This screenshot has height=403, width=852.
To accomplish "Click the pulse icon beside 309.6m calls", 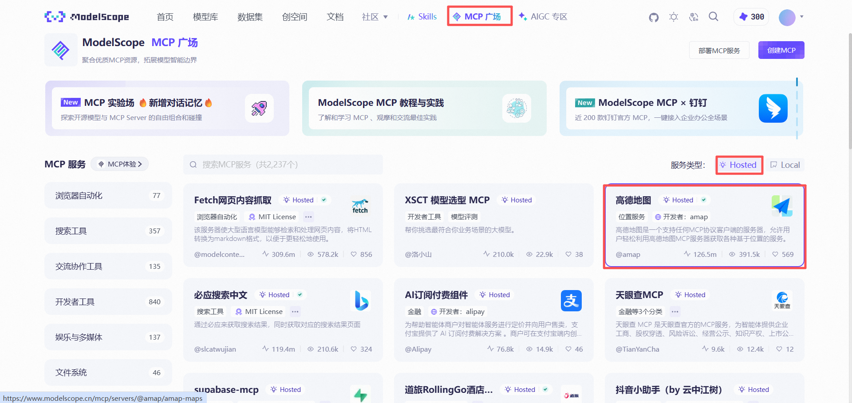I will [265, 254].
